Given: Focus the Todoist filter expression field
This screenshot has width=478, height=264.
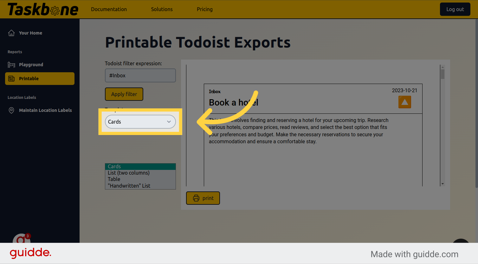Looking at the screenshot, I should click(140, 75).
